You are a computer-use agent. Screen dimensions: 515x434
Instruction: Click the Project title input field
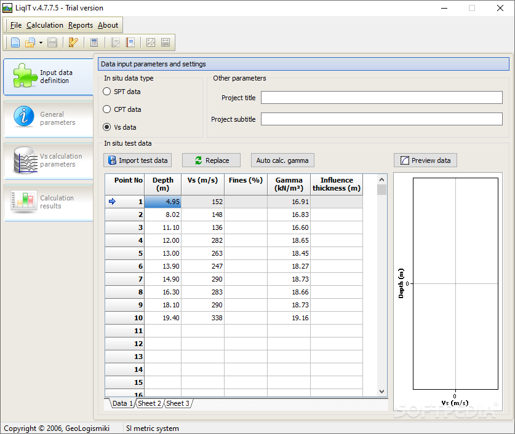[381, 97]
